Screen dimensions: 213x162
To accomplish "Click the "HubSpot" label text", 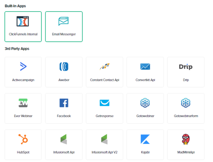I will [x=23, y=152].
